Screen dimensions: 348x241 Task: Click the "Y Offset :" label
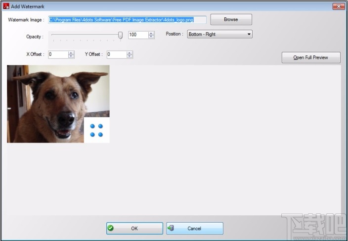tap(94, 54)
